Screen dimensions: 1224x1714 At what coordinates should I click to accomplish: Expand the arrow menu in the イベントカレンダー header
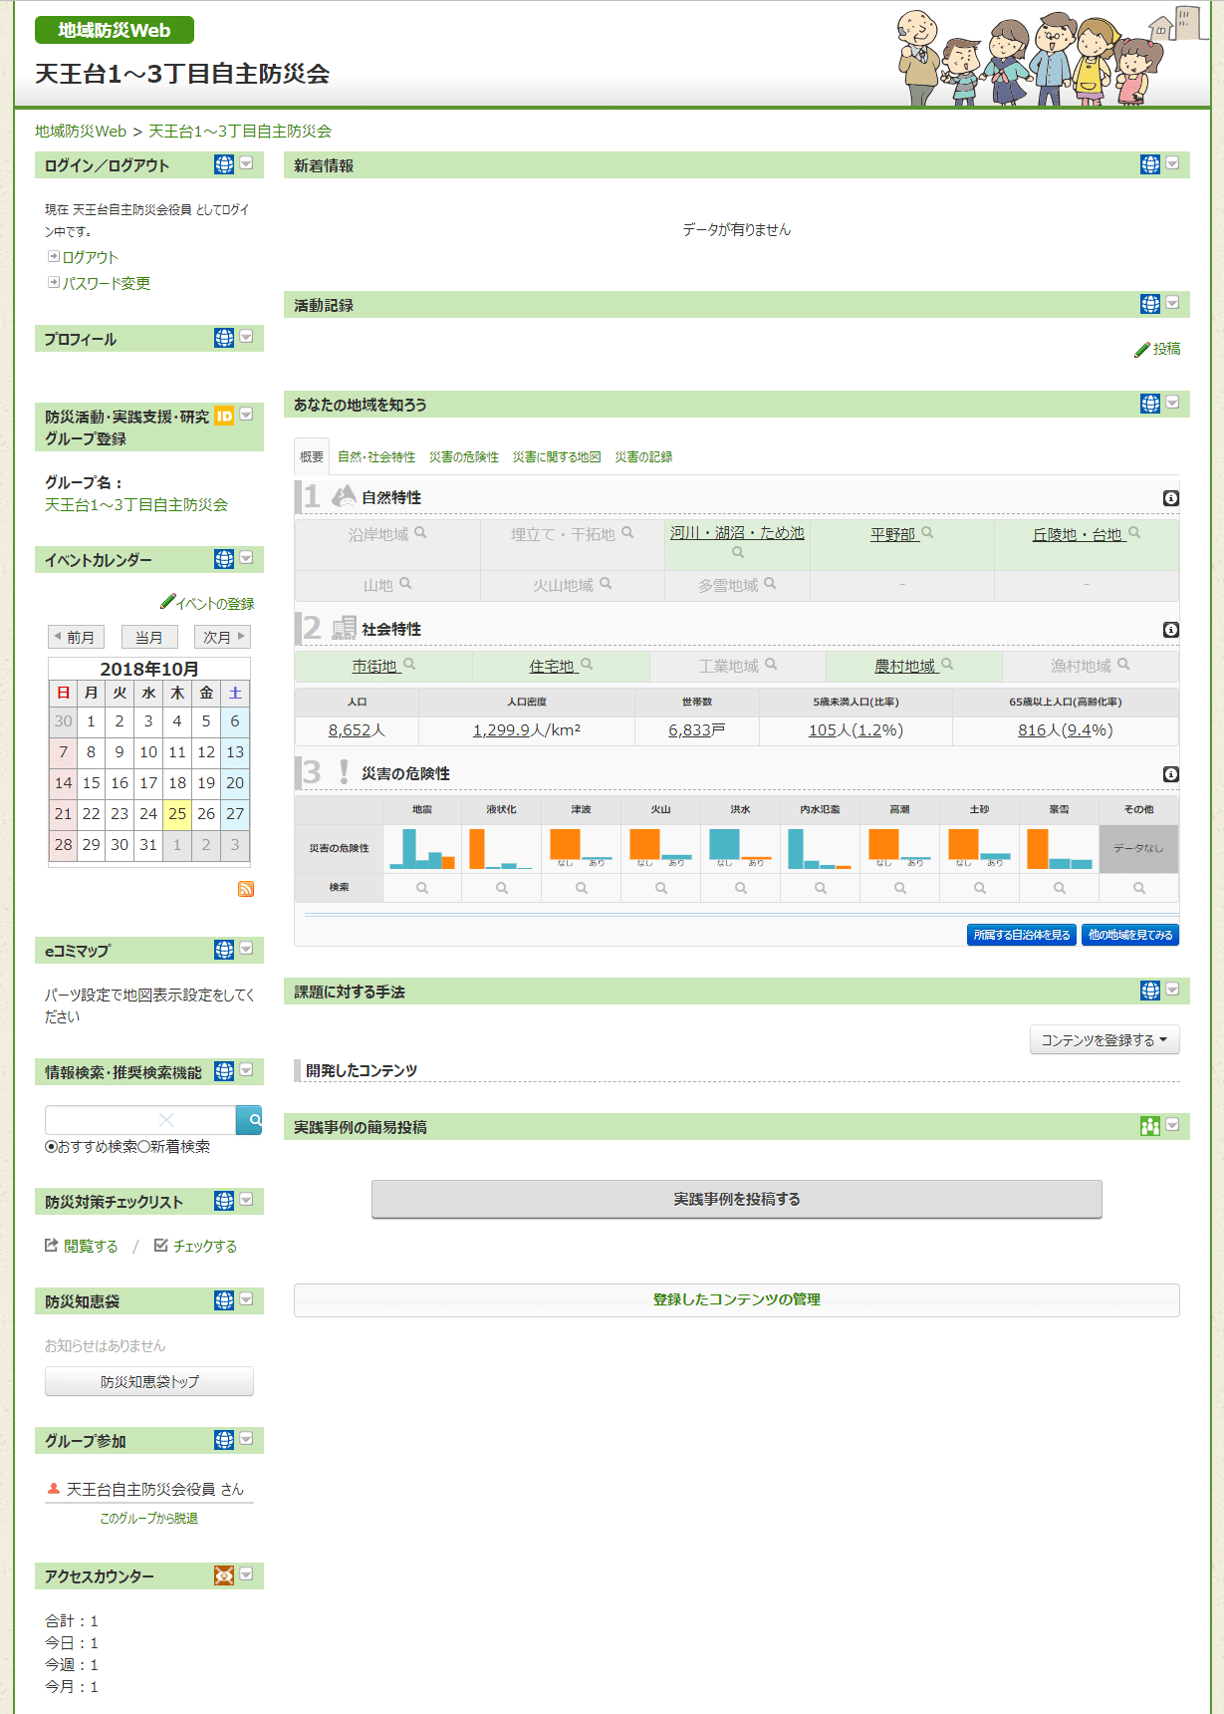pyautogui.click(x=246, y=558)
